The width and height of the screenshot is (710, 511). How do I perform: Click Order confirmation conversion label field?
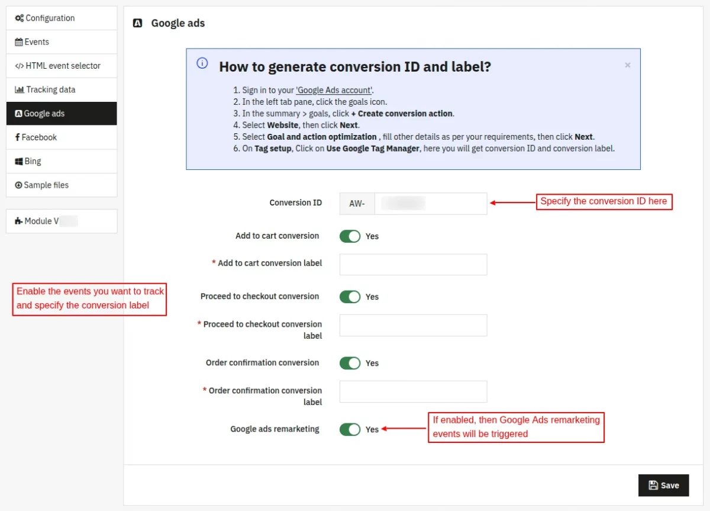point(413,391)
